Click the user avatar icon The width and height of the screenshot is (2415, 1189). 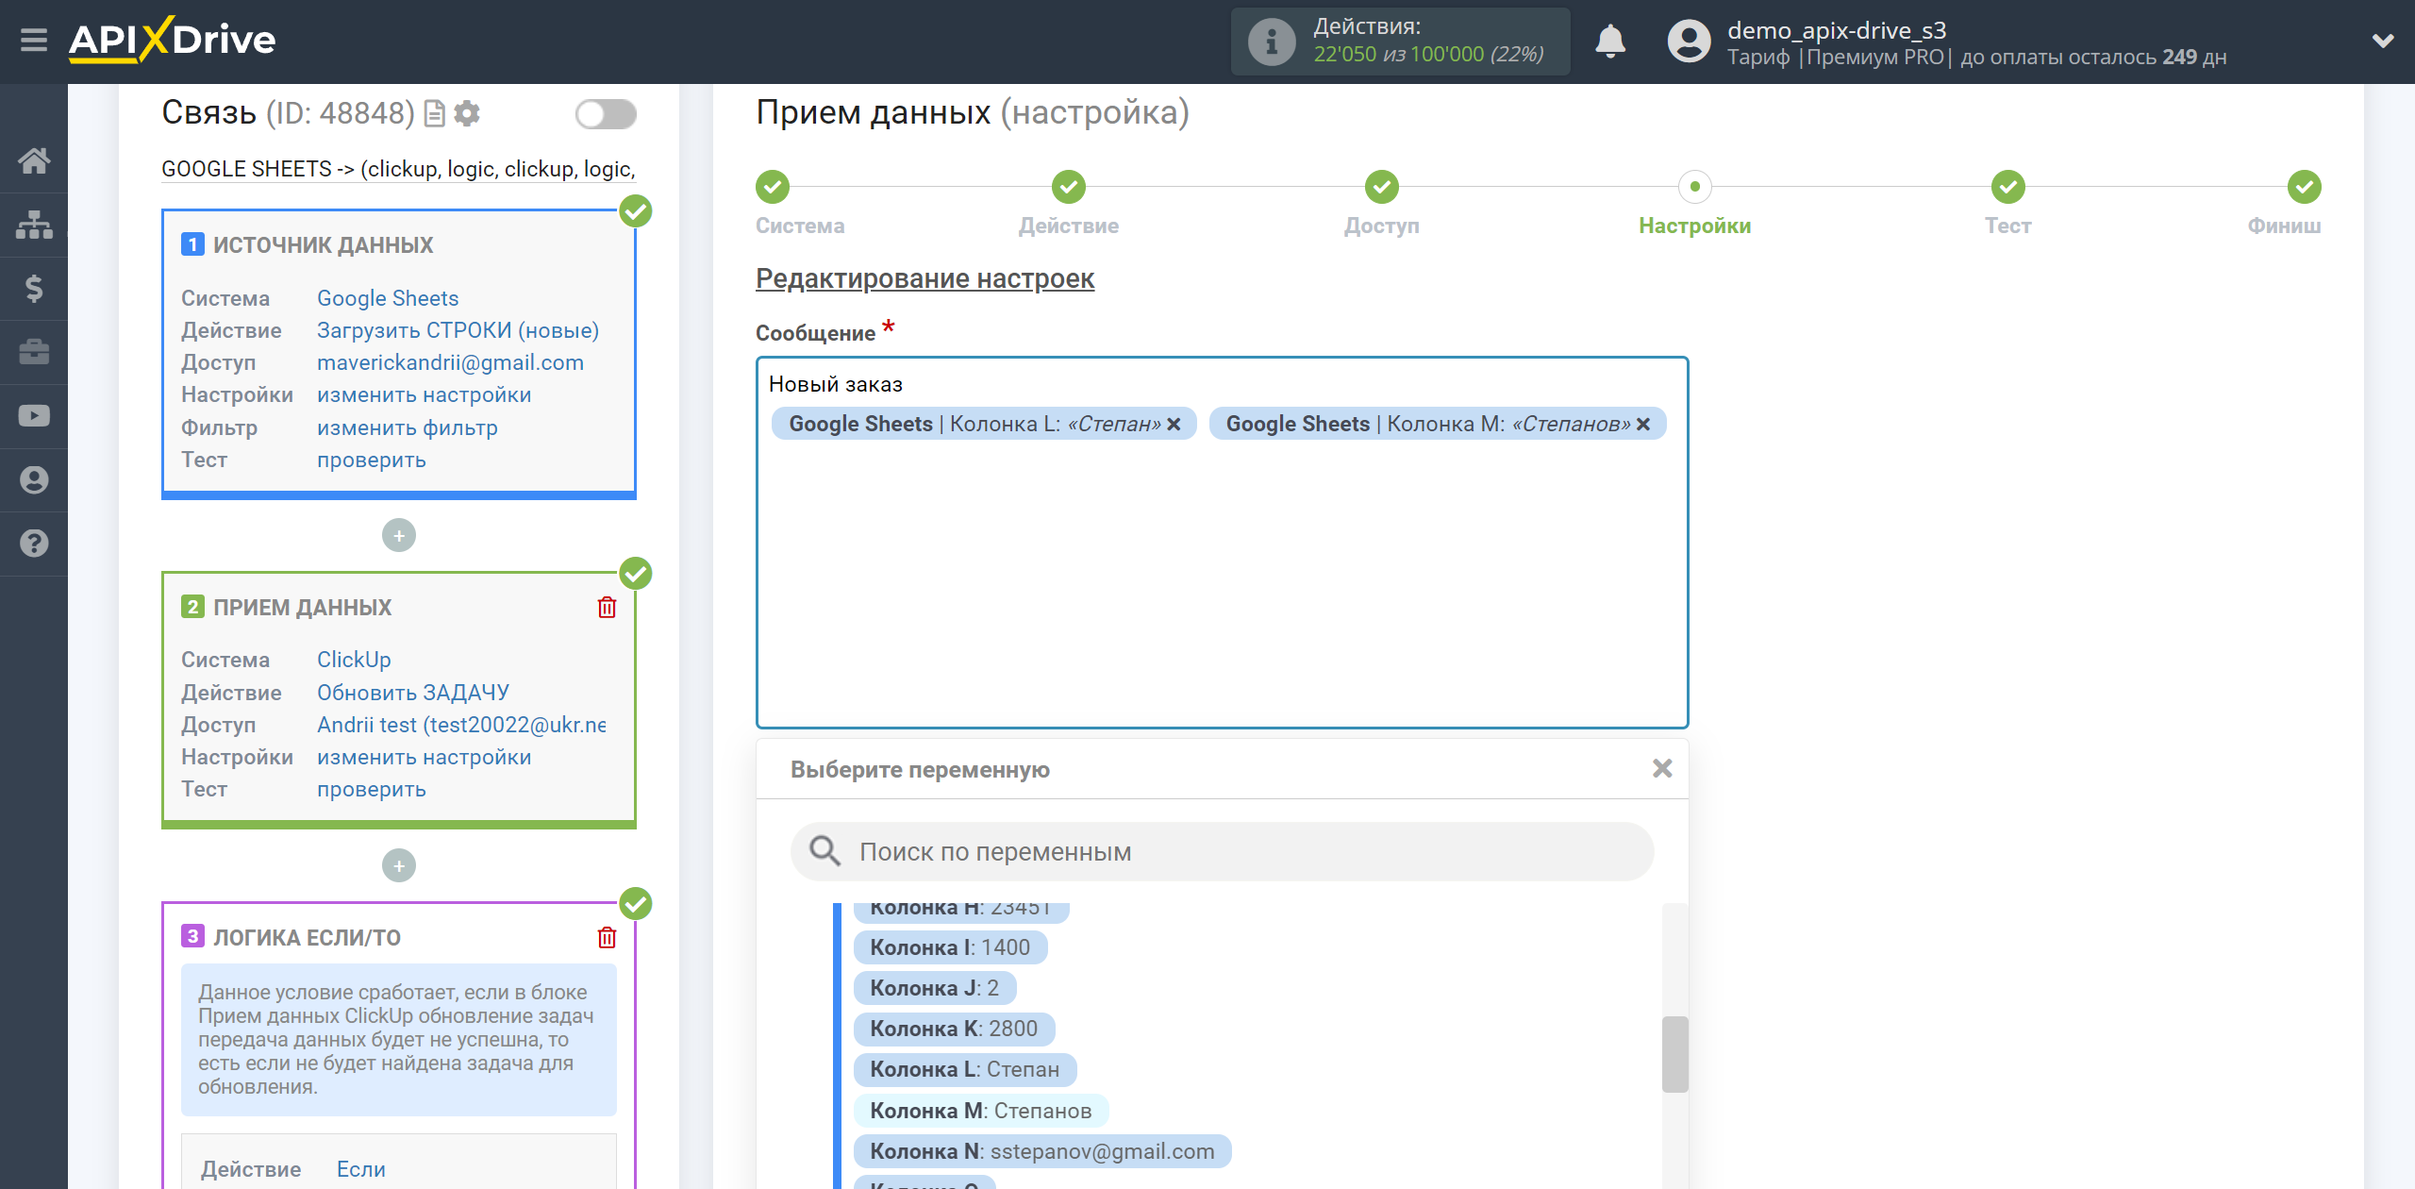click(1689, 42)
